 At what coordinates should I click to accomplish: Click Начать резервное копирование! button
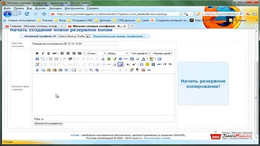pos(203,84)
